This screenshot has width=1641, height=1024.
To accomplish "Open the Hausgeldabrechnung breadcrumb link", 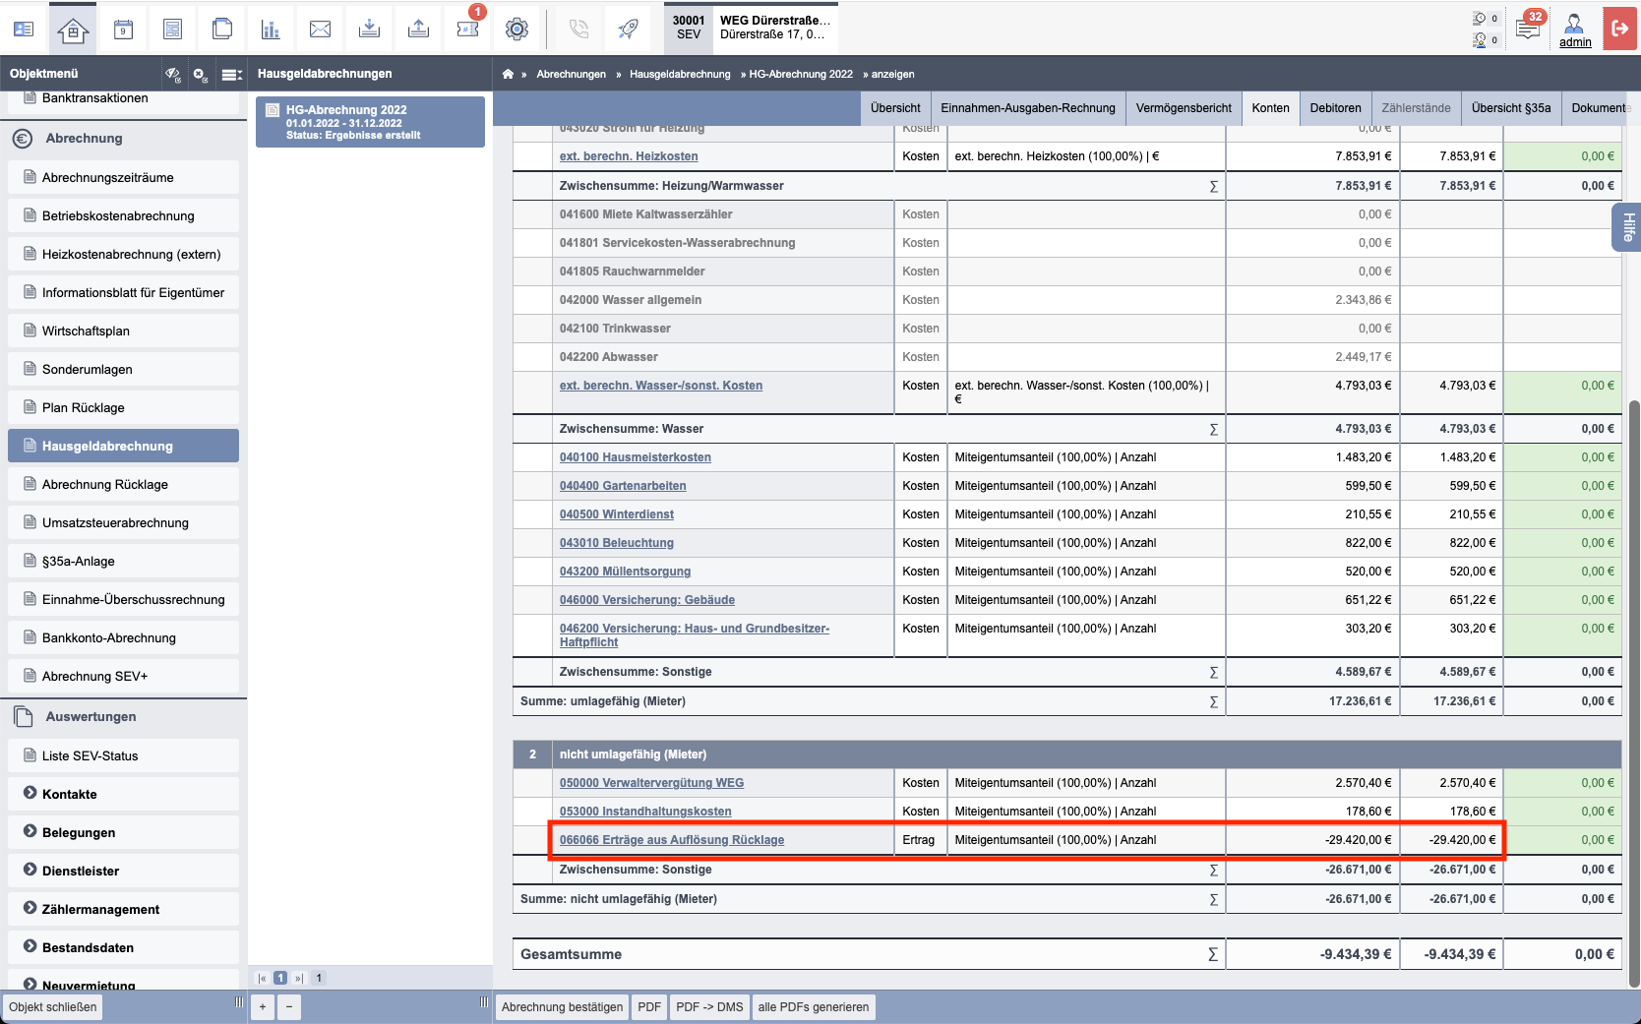I will point(680,74).
